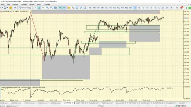This screenshot has height=107, width=191.
Task: Switch to the GBPUSD H1 chart tab
Action: [x=16, y=103]
